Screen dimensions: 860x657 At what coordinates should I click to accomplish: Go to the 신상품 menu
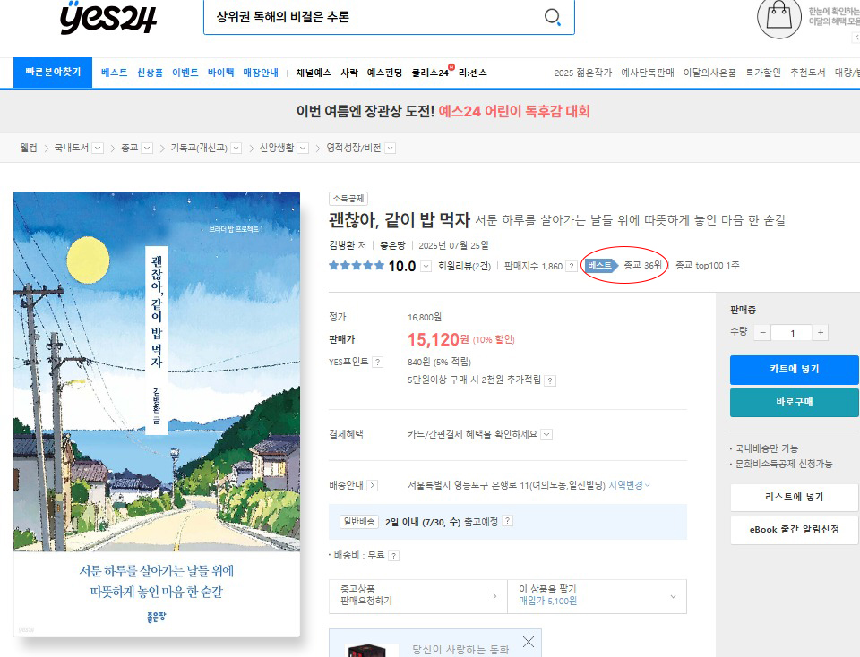(150, 73)
